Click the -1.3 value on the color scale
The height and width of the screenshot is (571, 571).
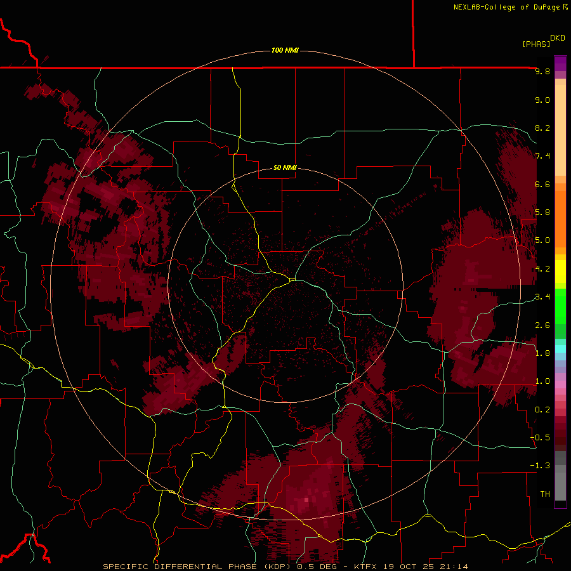click(541, 466)
